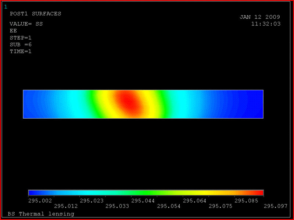Click the legend value 295.054
The image size is (294, 220).
tap(169, 206)
